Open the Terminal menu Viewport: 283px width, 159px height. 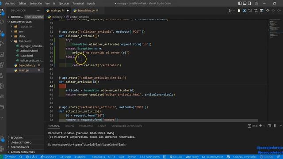(x=78, y=4)
